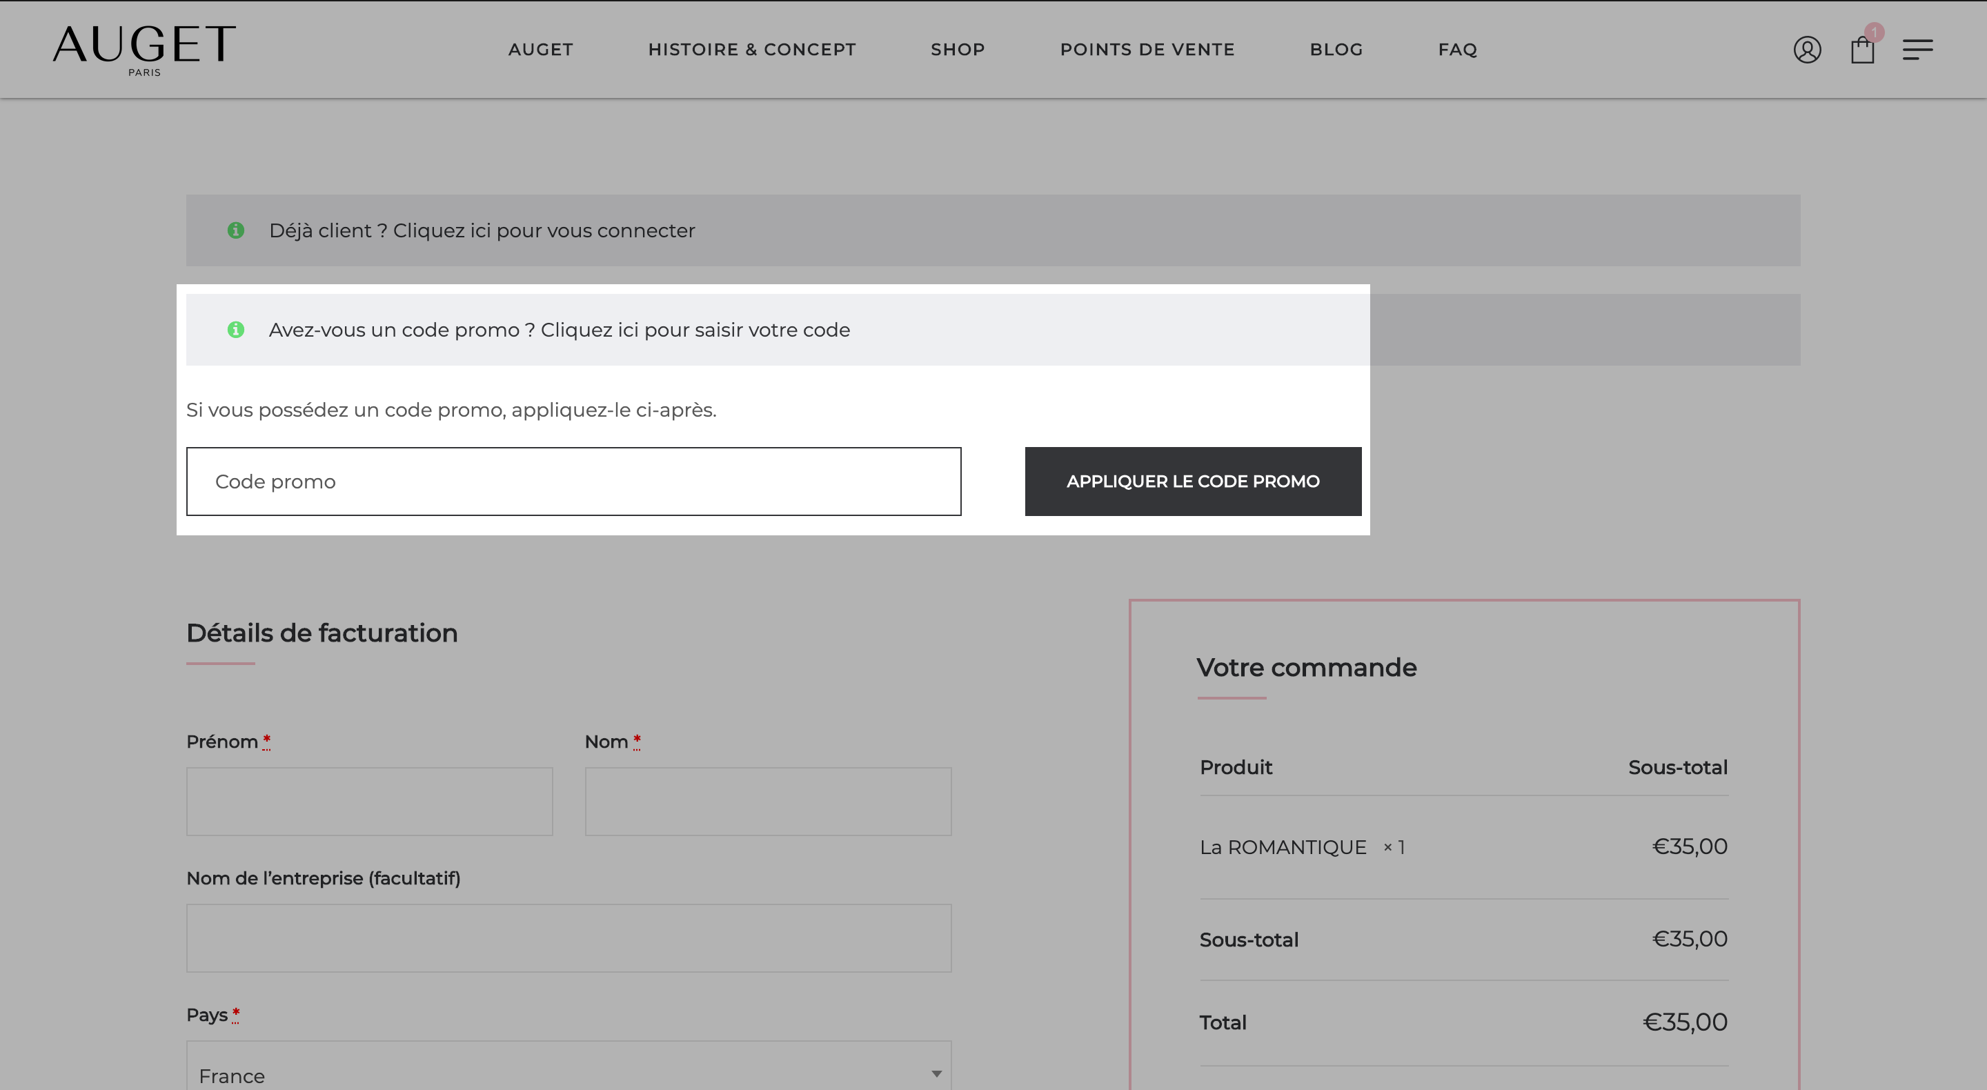Click the green info icon beside Déjà client

tap(235, 230)
